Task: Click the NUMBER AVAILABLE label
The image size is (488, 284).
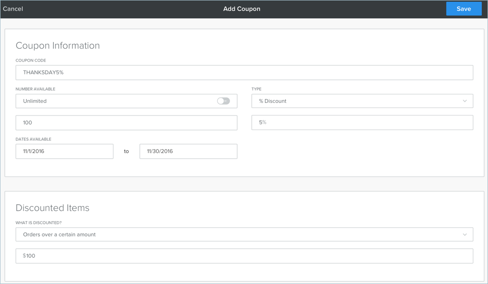Action: [35, 89]
